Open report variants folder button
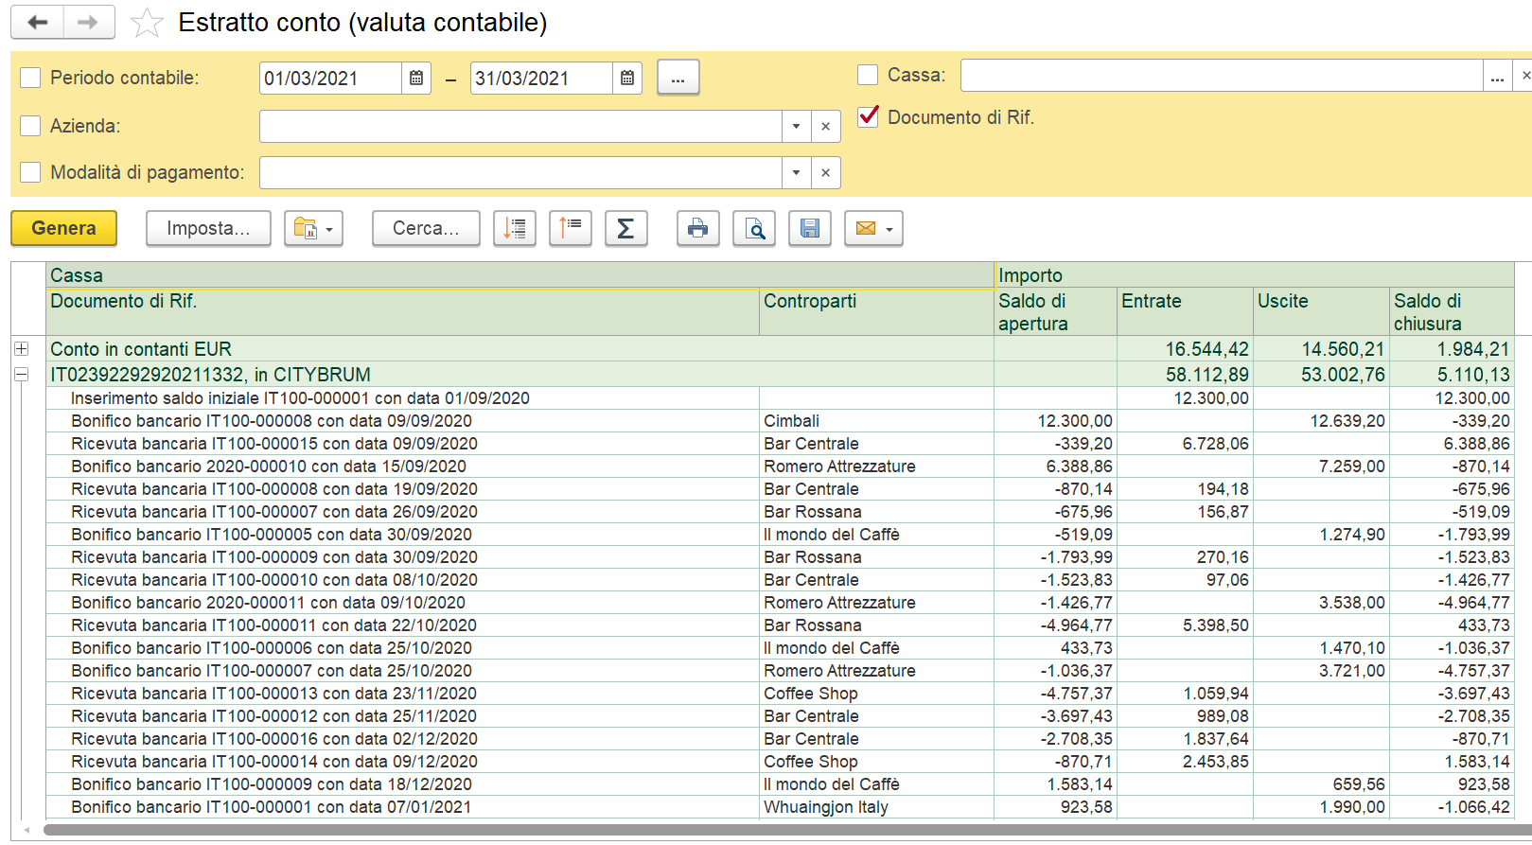The height and width of the screenshot is (845, 1532). tap(313, 228)
